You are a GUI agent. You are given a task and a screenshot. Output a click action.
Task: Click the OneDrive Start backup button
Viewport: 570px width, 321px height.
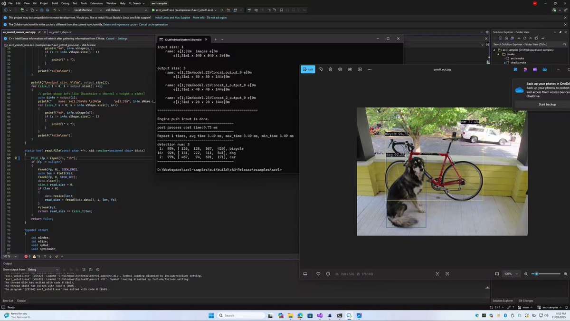click(547, 104)
